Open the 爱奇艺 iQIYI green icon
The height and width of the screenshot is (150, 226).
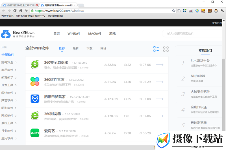click(x=35, y=133)
